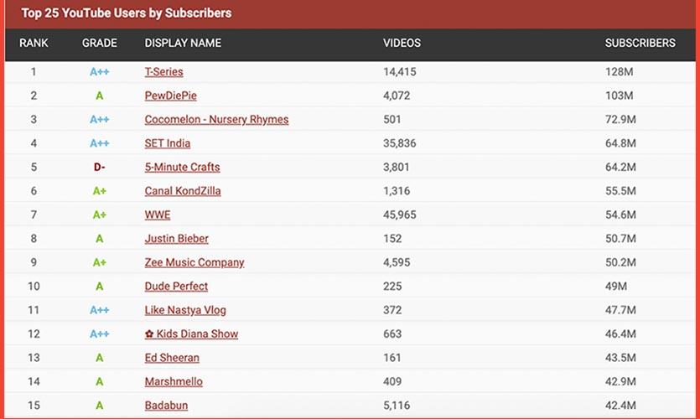Viewport: 700px width, 419px height.
Task: Open the Ed Sheeran channel link
Action: tap(172, 358)
